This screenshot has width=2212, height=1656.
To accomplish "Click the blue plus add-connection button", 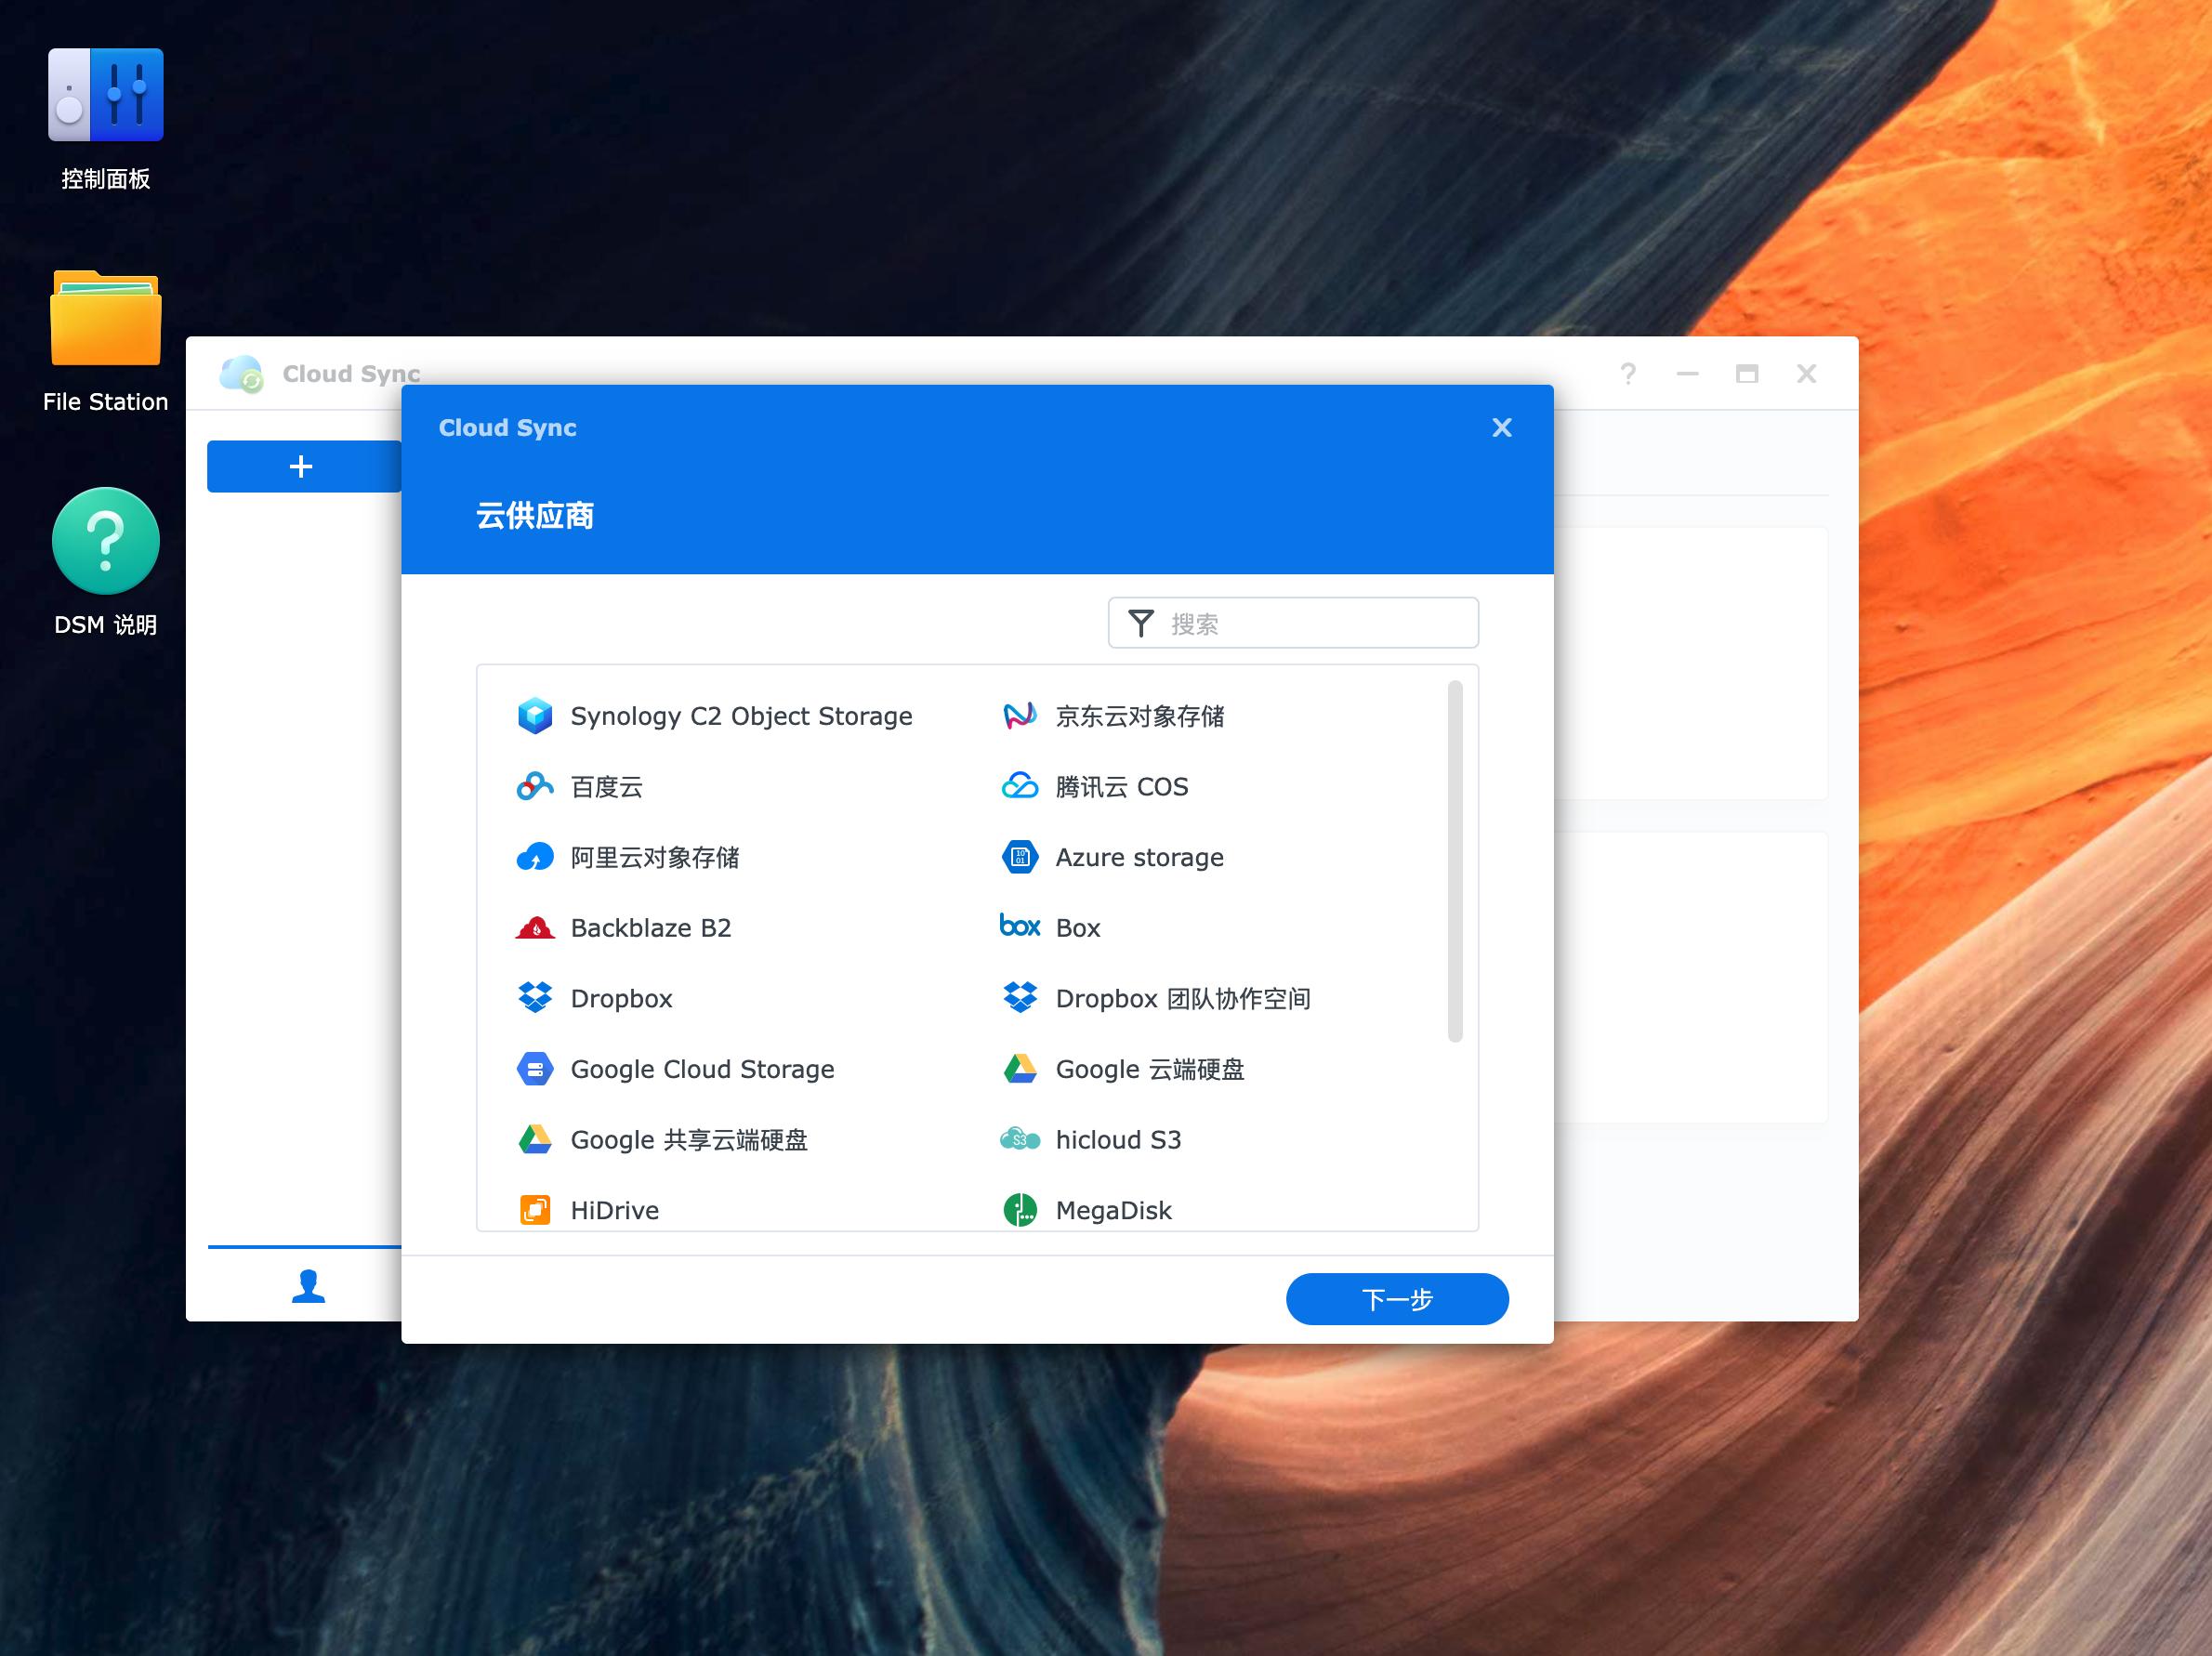I will [302, 467].
